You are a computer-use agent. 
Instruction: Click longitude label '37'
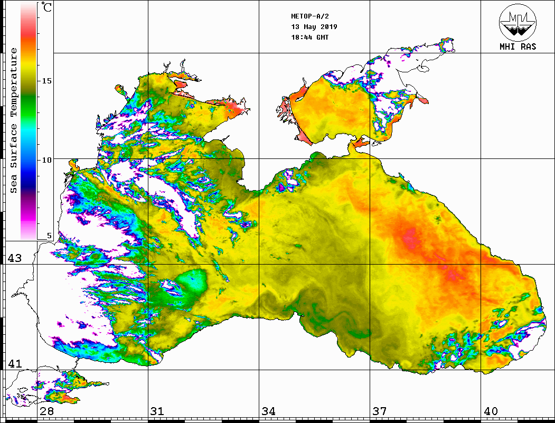coord(380,411)
